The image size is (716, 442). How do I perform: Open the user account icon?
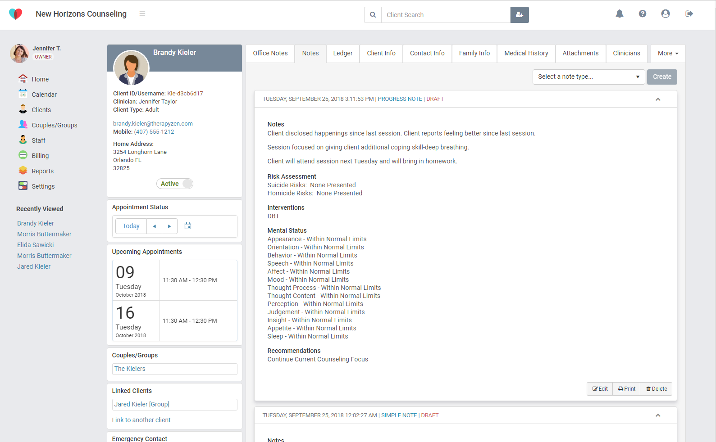click(666, 14)
